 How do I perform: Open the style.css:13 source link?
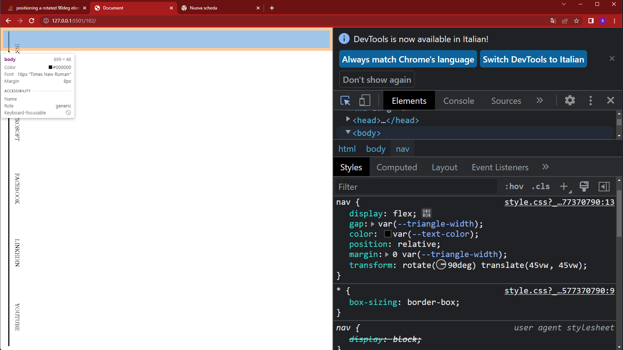(559, 202)
